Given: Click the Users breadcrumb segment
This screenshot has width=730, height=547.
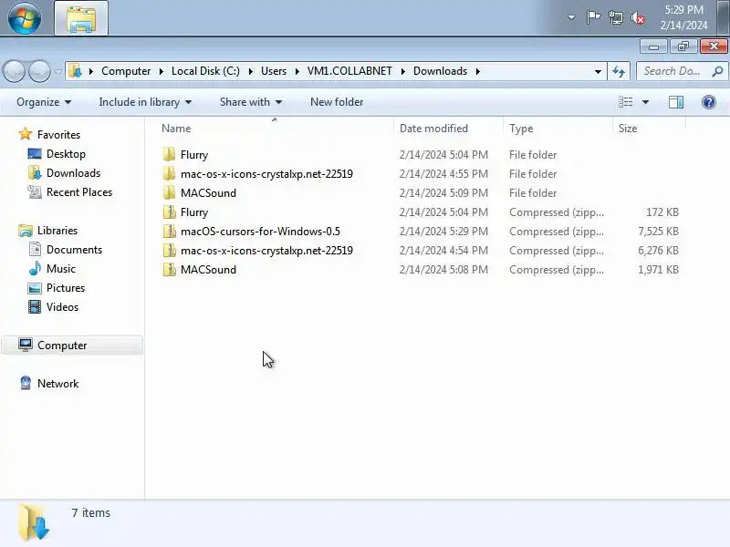Looking at the screenshot, I should click(x=273, y=71).
